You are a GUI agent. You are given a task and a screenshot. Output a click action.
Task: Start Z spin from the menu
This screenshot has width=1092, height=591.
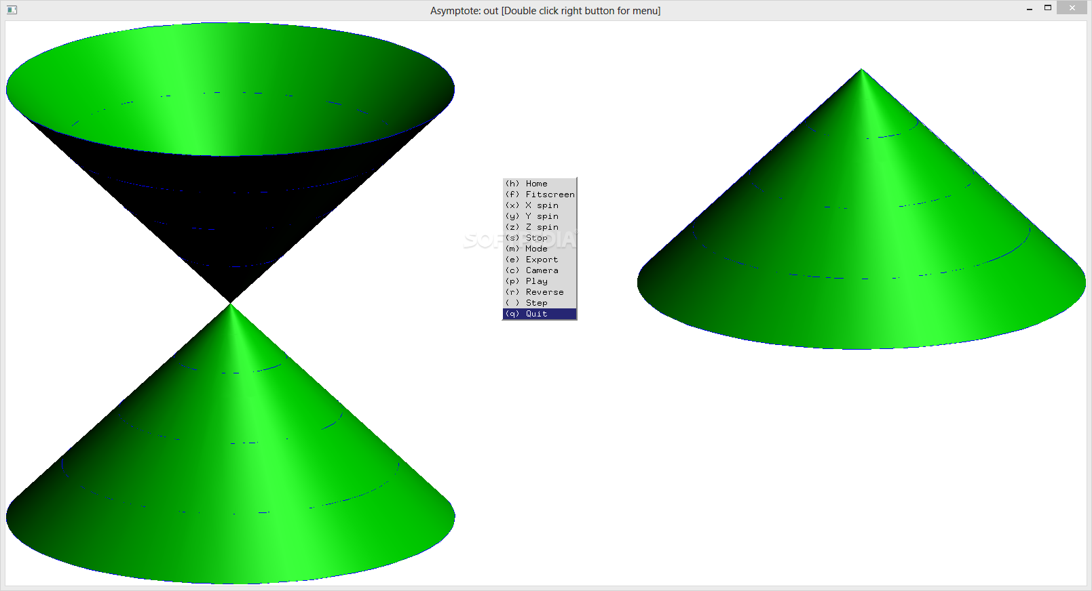click(540, 227)
